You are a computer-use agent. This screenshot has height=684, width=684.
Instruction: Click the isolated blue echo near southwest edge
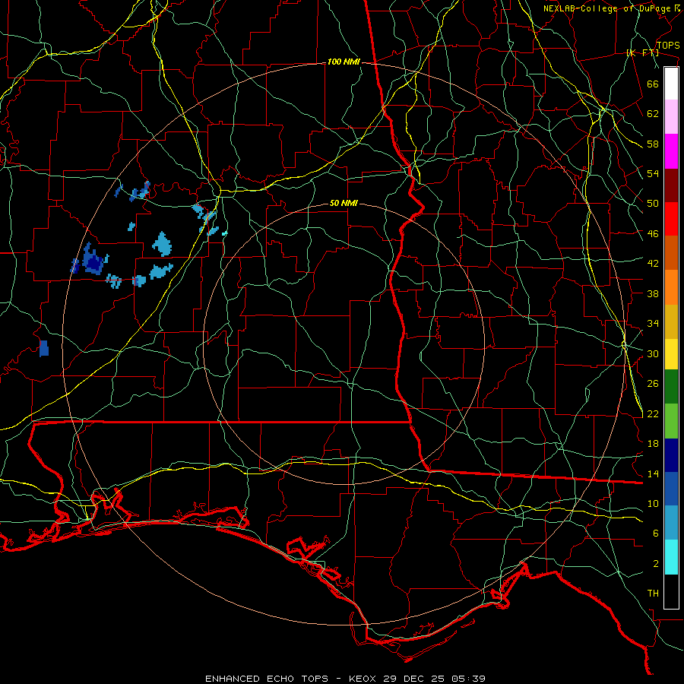click(x=44, y=349)
